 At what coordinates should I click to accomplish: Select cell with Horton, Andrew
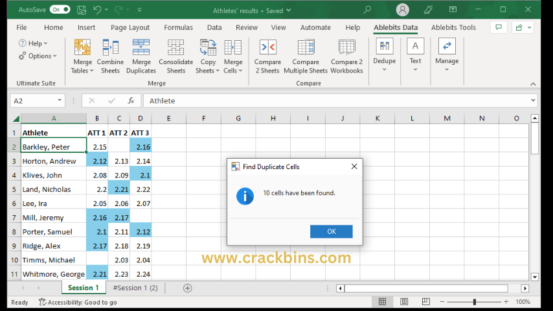coord(54,161)
